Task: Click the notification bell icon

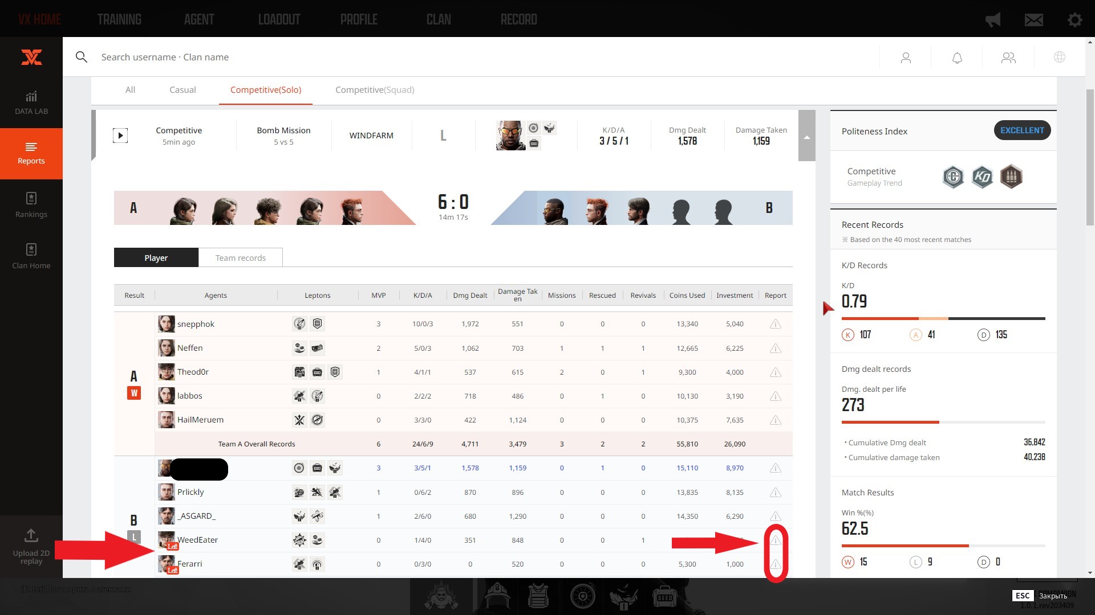Action: click(957, 58)
